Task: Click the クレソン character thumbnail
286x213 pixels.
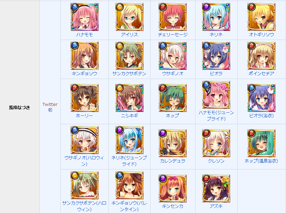Action: tap(216, 143)
